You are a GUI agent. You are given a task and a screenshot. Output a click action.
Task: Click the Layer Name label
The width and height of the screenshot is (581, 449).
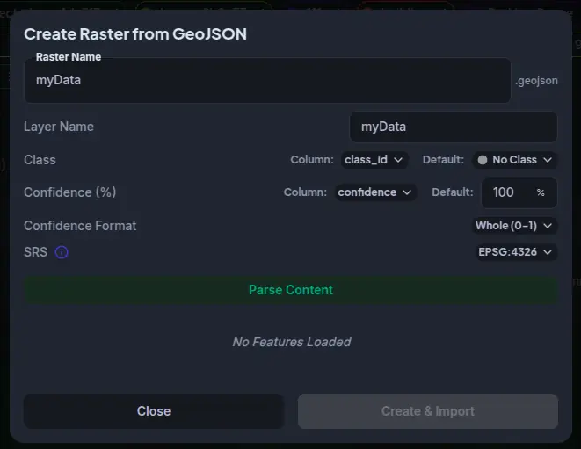click(x=59, y=127)
